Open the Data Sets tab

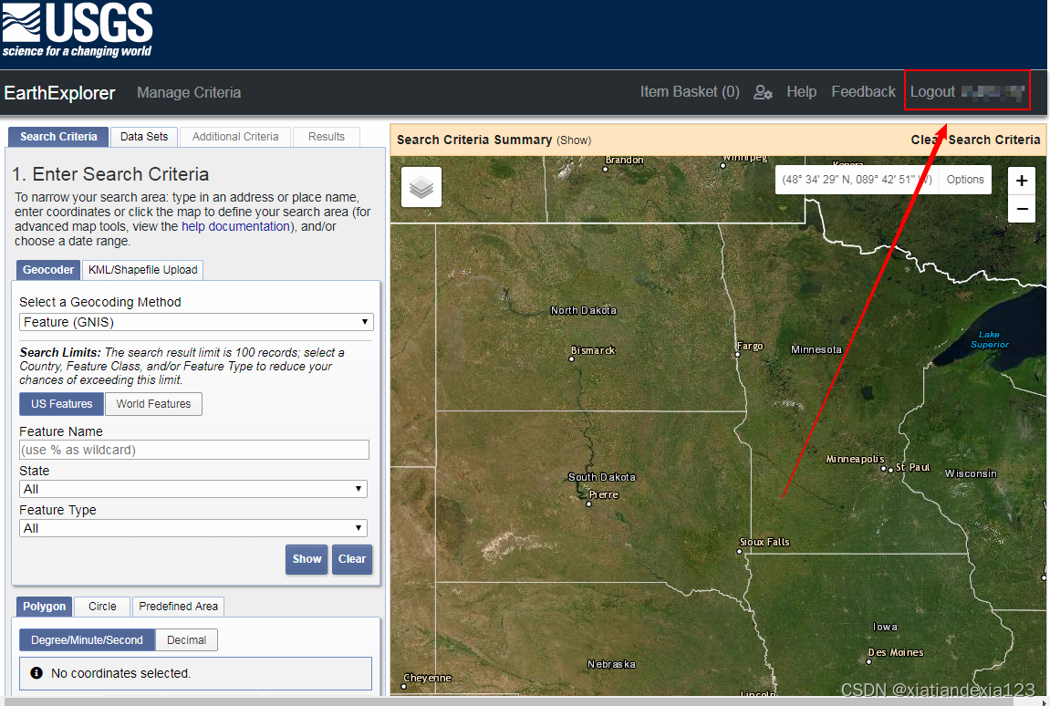click(144, 137)
